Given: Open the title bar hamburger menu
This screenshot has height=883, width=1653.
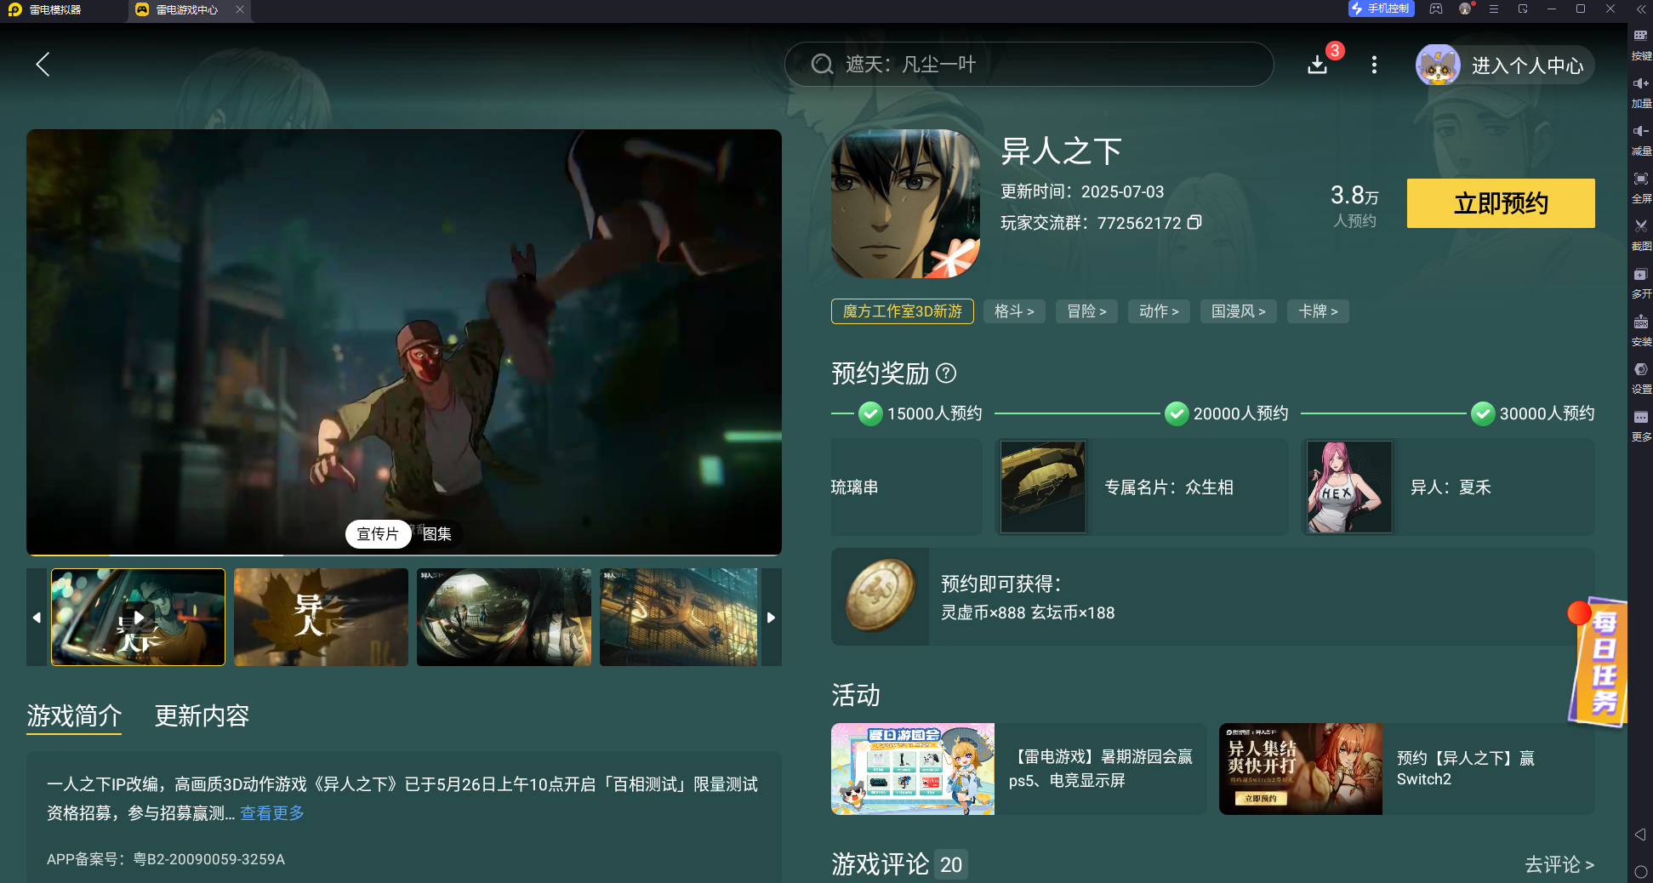Looking at the screenshot, I should (x=1494, y=9).
